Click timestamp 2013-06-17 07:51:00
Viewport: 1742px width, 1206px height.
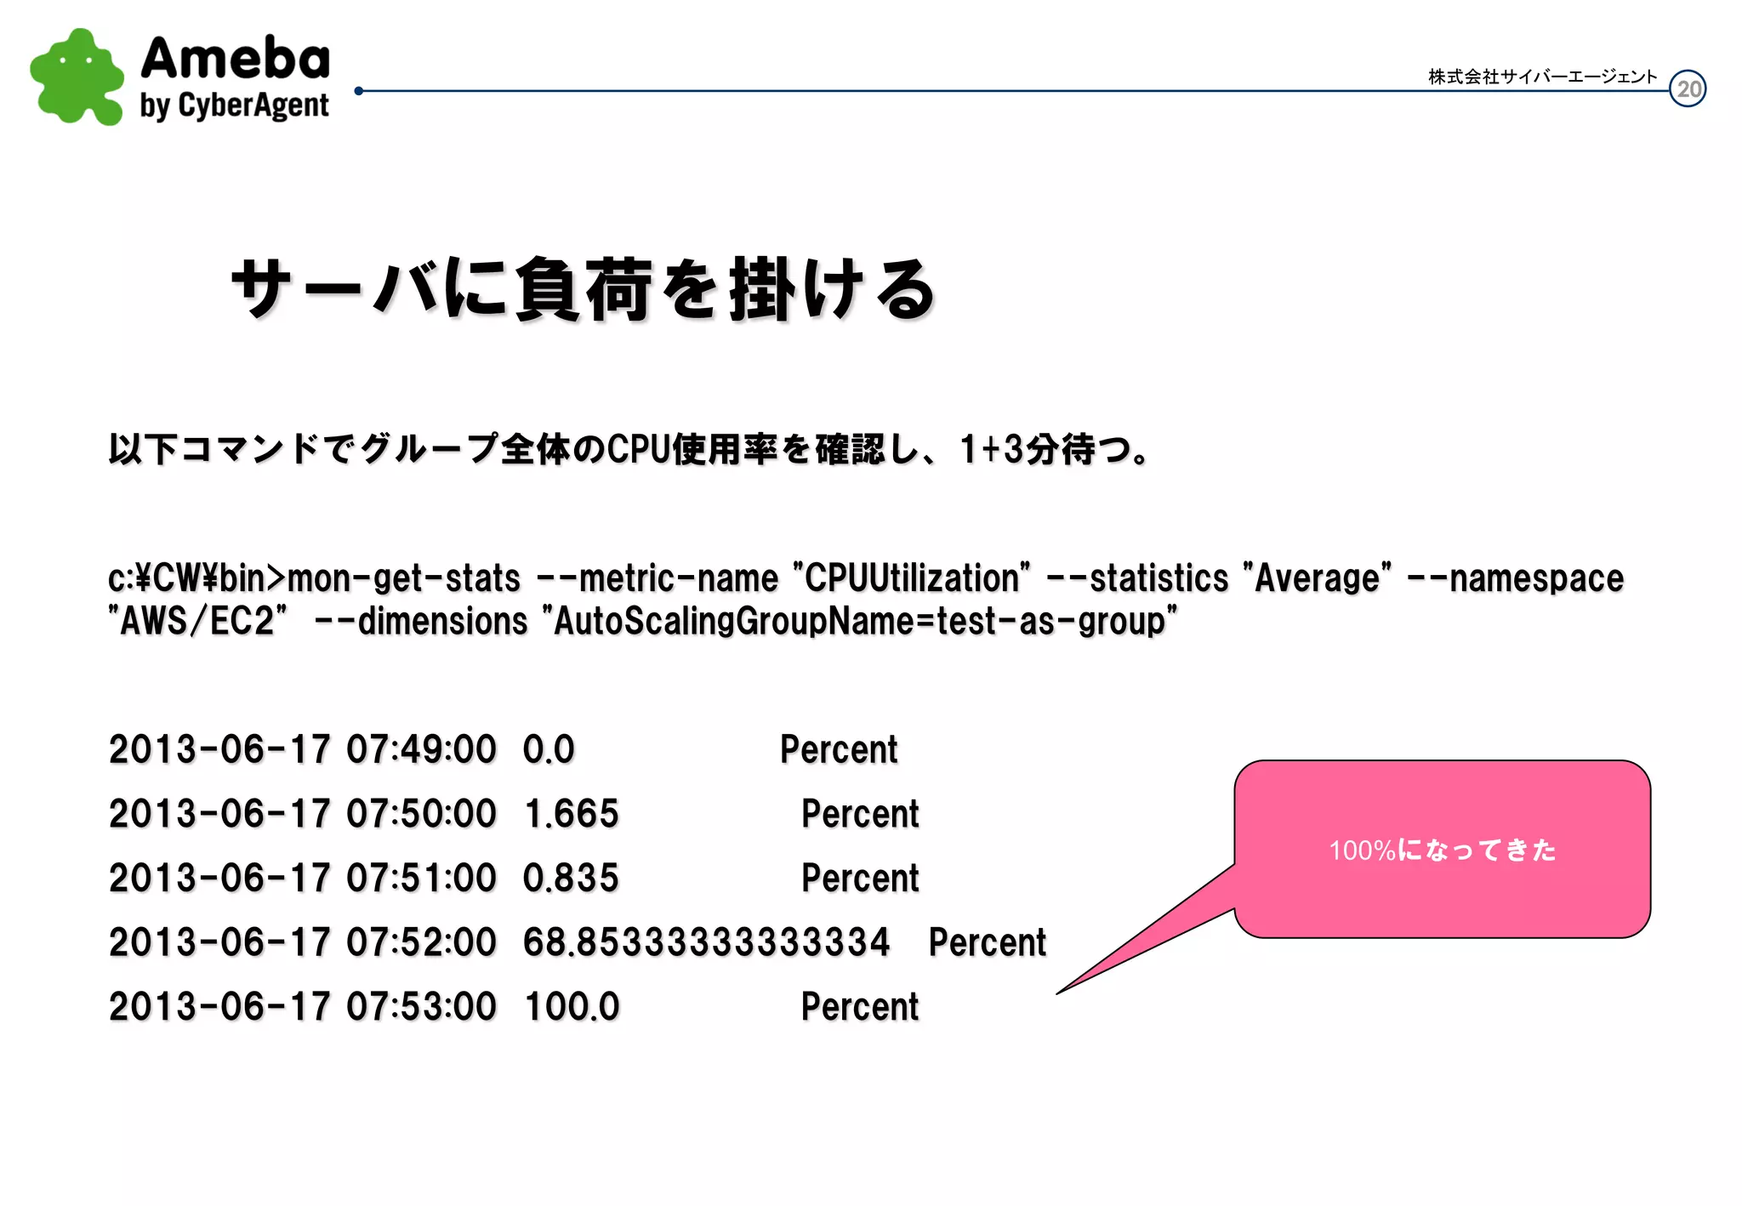click(x=302, y=878)
